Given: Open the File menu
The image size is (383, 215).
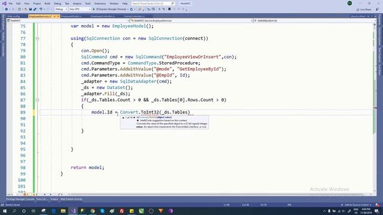Looking at the screenshot, I should pyautogui.click(x=11, y=4).
